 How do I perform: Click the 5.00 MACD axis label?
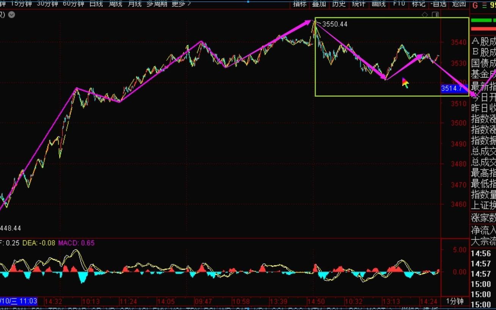tap(460, 250)
